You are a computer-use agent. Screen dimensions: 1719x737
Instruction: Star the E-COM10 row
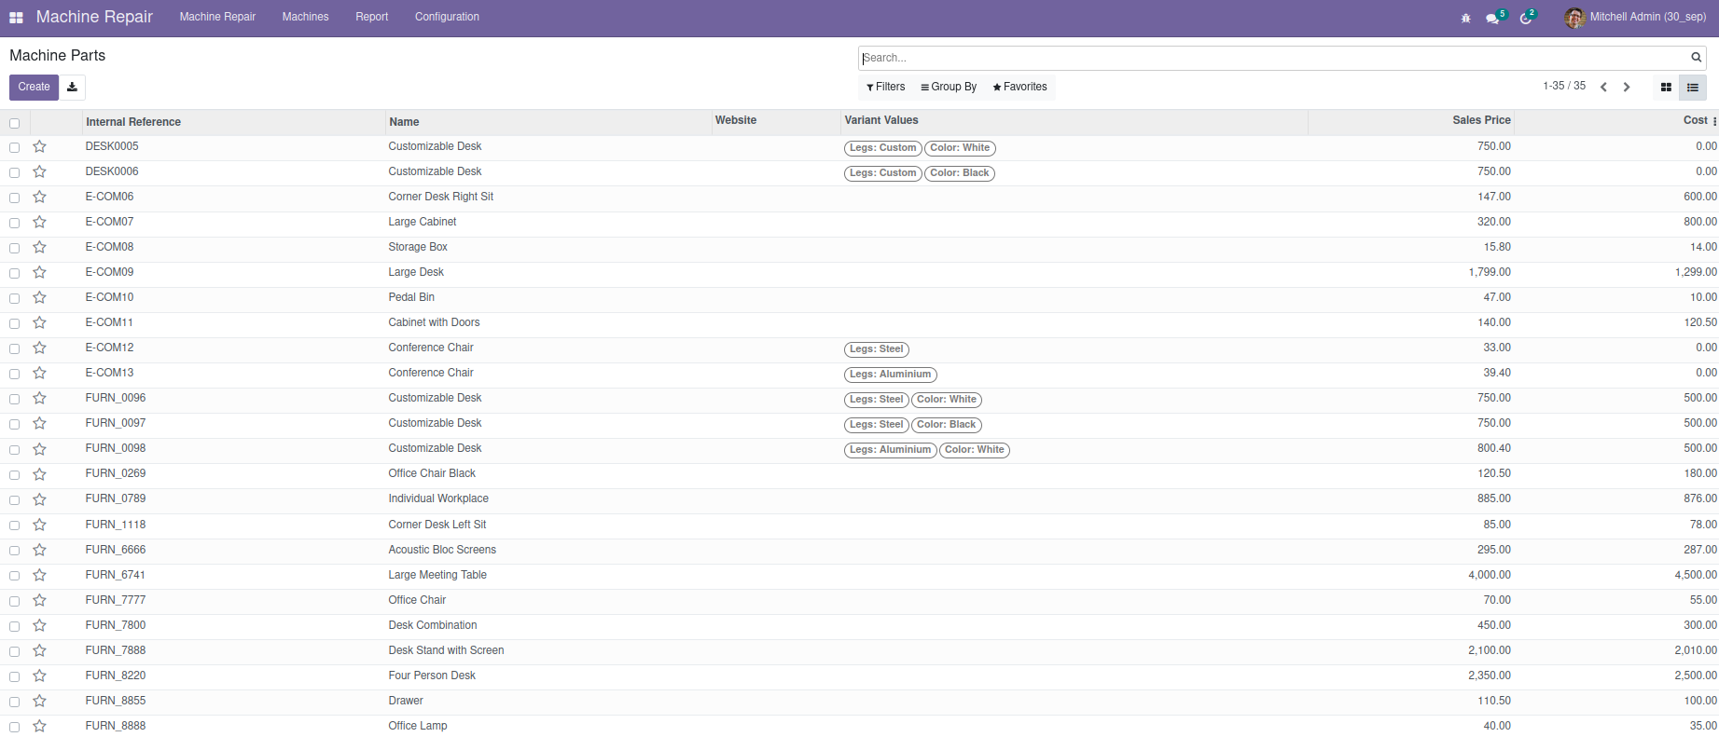[39, 297]
